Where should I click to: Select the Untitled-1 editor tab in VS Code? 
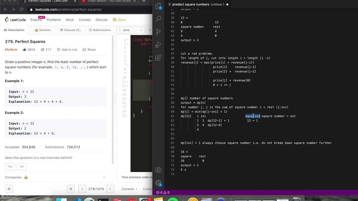tap(198, 4)
